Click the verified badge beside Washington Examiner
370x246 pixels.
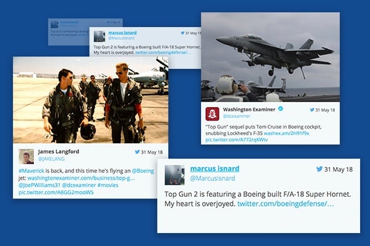281,109
